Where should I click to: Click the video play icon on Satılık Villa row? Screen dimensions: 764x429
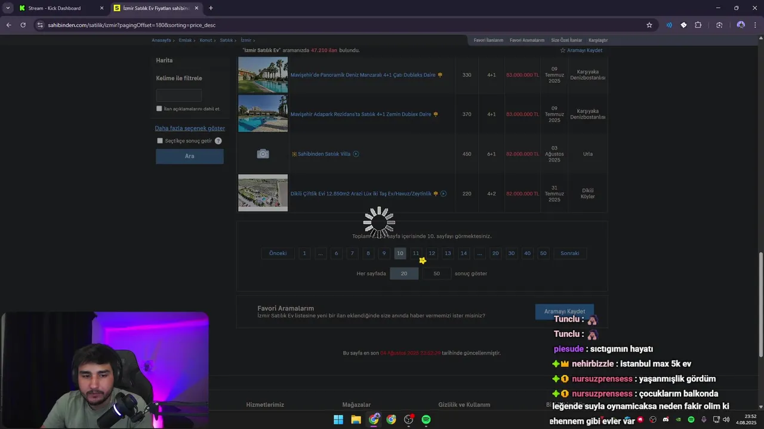356,154
